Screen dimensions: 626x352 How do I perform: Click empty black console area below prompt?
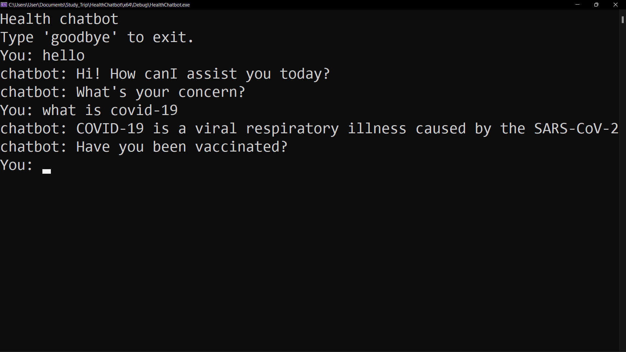tap(310, 261)
